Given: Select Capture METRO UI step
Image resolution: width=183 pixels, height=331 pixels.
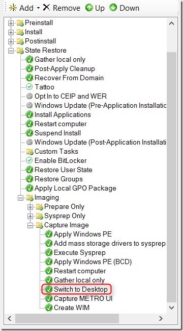Looking at the screenshot, I should tap(83, 298).
